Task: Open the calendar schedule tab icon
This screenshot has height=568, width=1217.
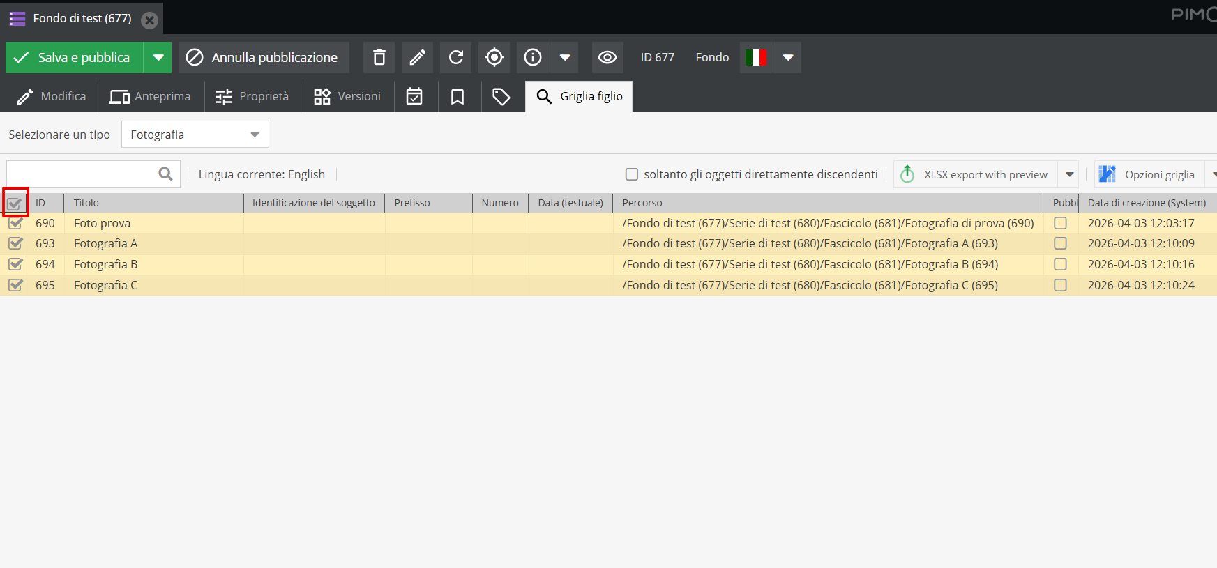Action: pos(414,96)
